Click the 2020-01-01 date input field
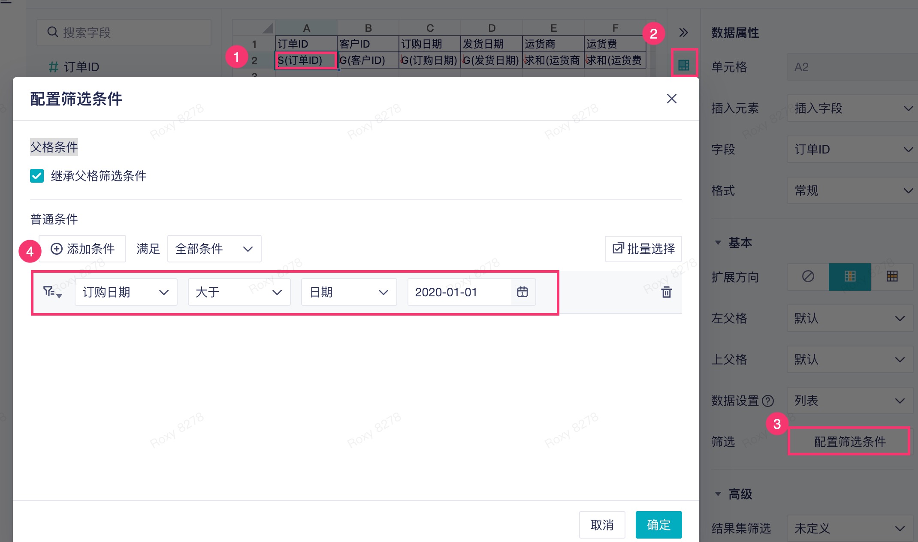Viewport: 918px width, 542px height. [459, 292]
